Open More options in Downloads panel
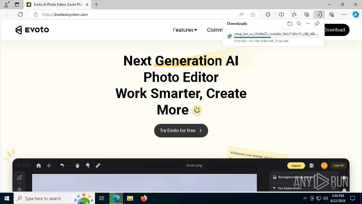This screenshot has height=204, width=362. point(308,24)
